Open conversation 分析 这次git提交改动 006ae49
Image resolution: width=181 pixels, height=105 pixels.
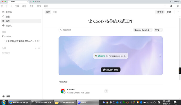21,41
